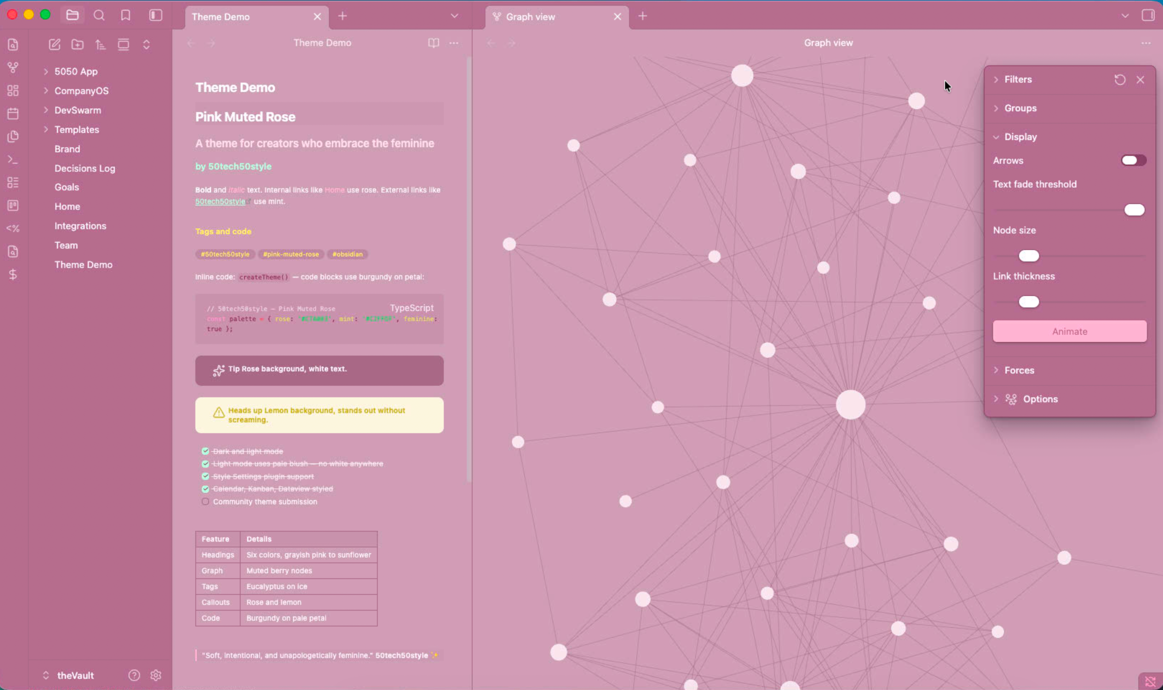Click the Animate button
The height and width of the screenshot is (690, 1163).
(1070, 331)
